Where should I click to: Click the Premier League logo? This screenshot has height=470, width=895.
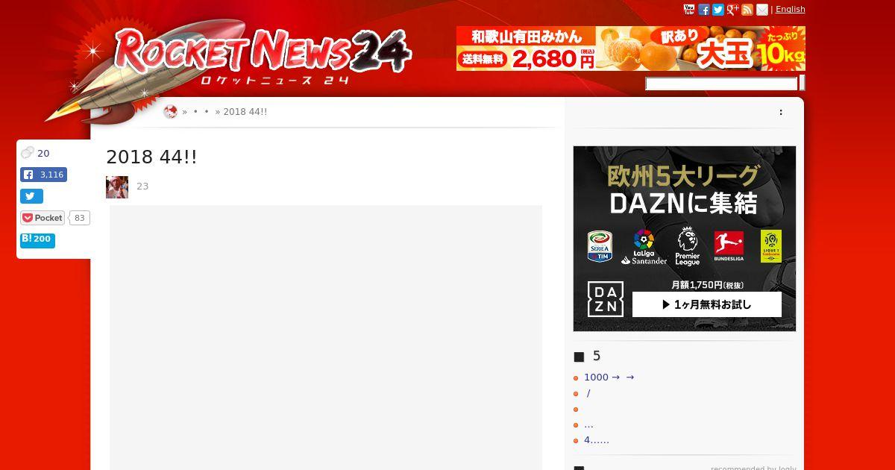[x=687, y=247]
